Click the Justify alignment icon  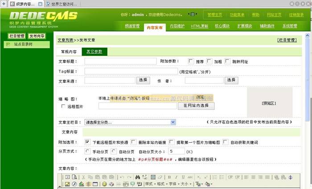point(267,177)
